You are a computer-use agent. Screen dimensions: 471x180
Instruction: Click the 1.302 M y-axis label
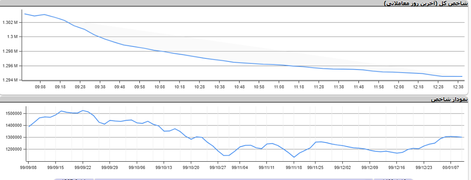click(x=10, y=22)
